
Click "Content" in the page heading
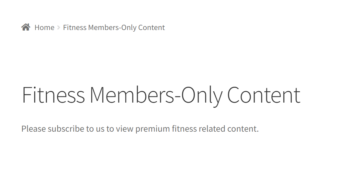coord(264,95)
